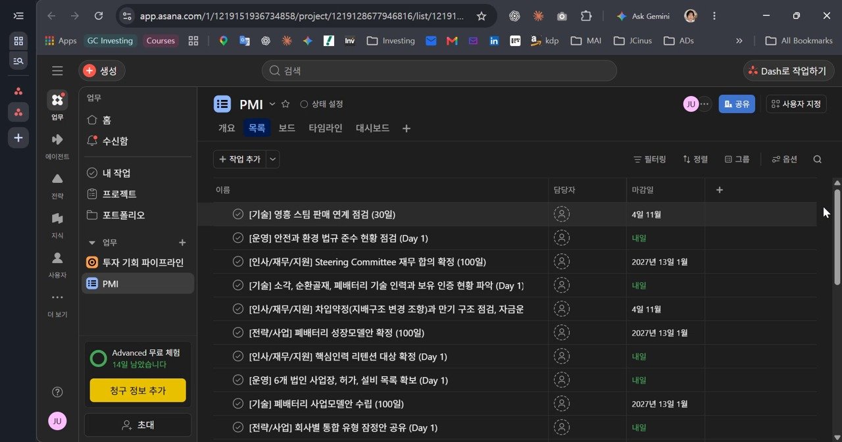The width and height of the screenshot is (842, 442).
Task: Complete Steering Committee 재무 합의 확정 task
Action: [x=238, y=262]
